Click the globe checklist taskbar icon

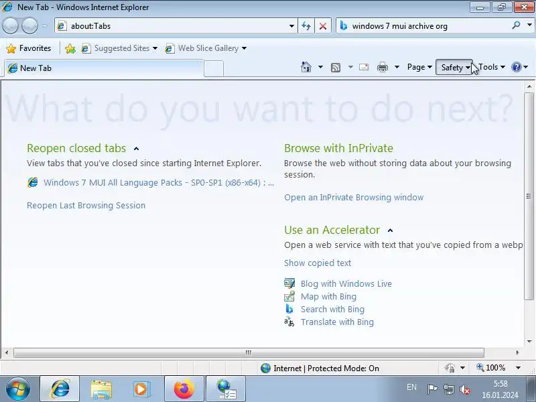coord(226,389)
